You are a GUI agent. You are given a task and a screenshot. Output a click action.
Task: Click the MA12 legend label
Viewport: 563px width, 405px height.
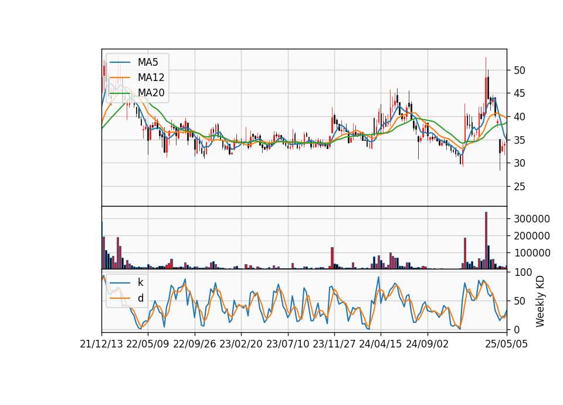(x=151, y=77)
